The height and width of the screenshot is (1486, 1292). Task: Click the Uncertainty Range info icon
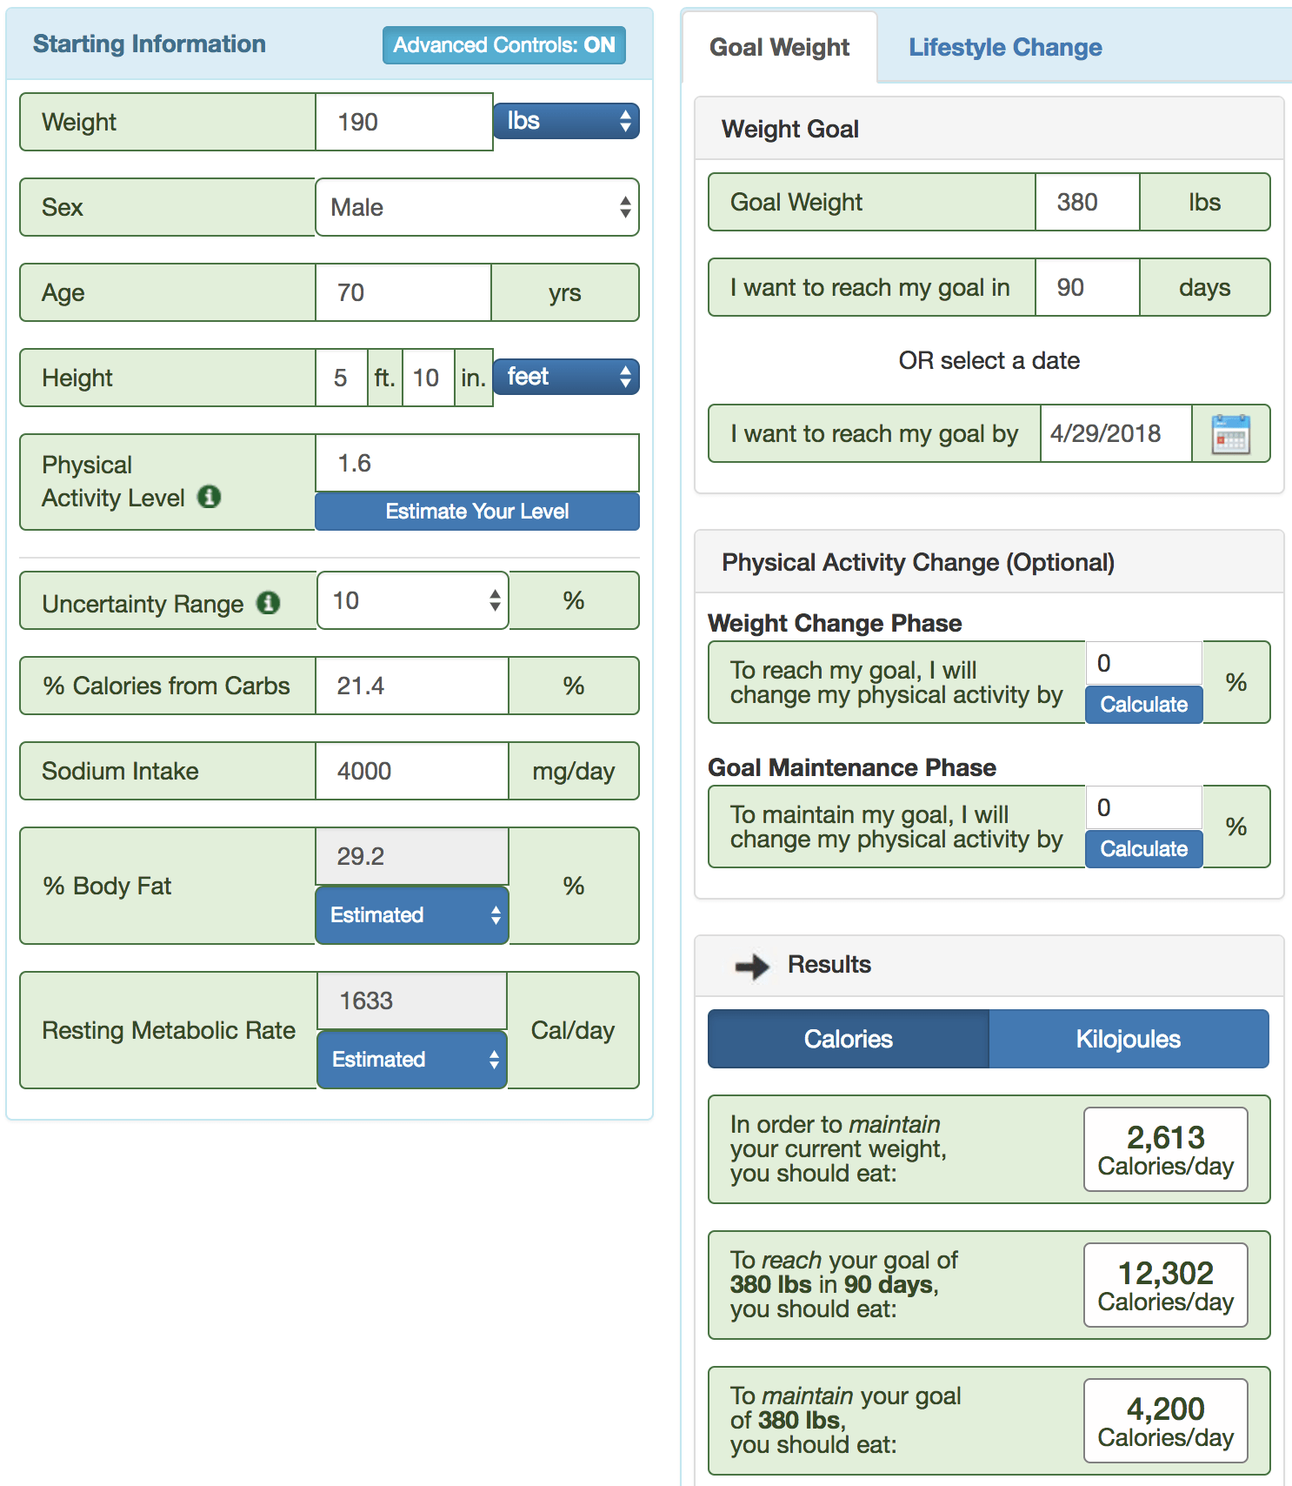tap(269, 603)
